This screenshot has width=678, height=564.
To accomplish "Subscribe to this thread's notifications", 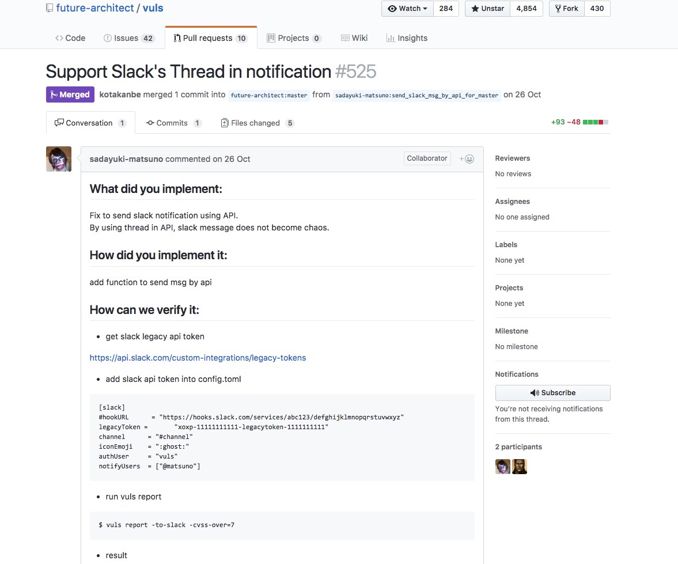I will click(x=552, y=393).
